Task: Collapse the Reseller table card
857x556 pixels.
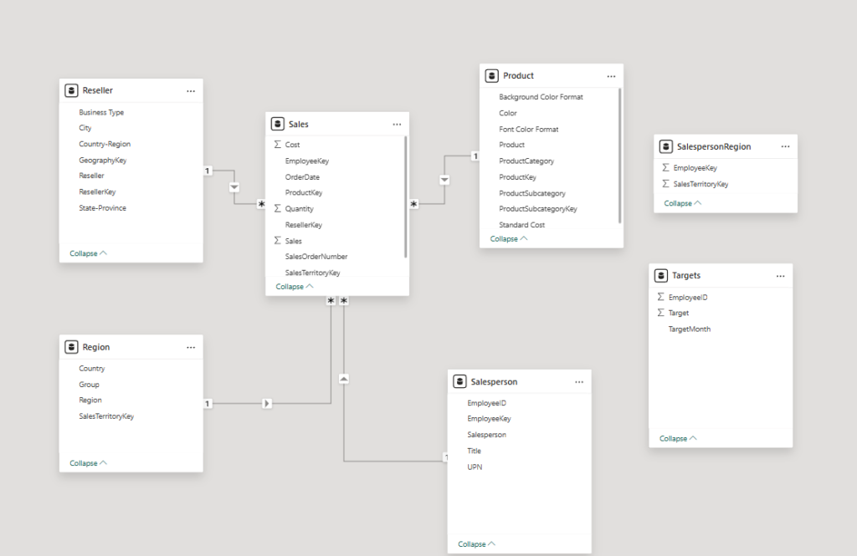Action: tap(89, 252)
